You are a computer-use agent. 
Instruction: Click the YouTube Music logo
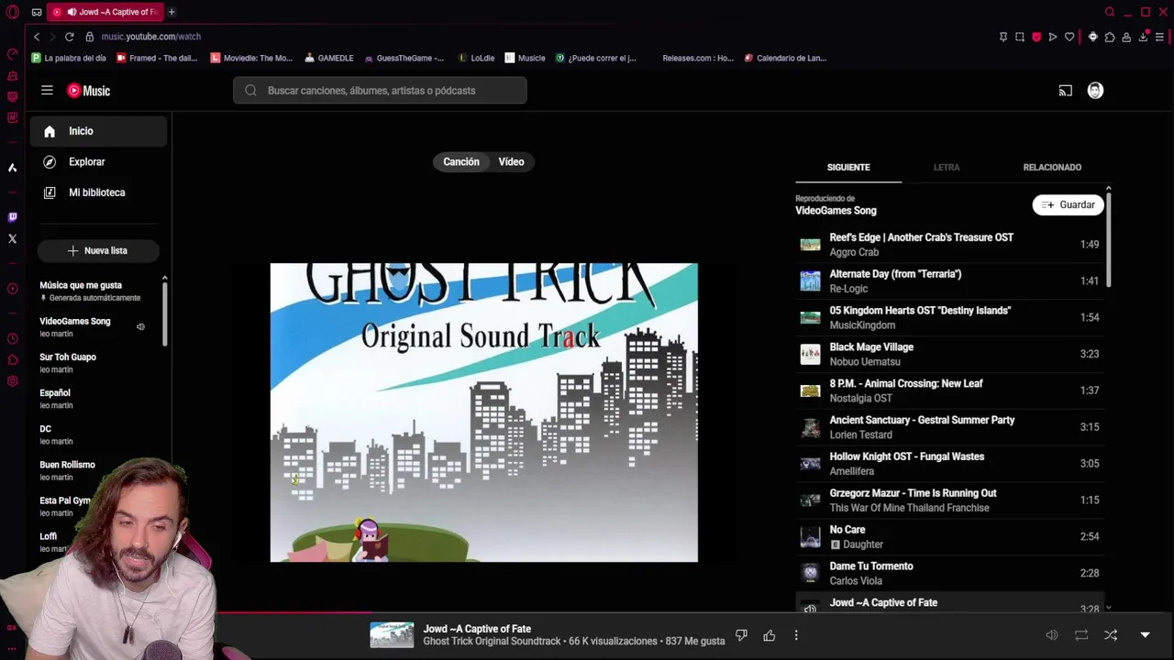tap(89, 91)
